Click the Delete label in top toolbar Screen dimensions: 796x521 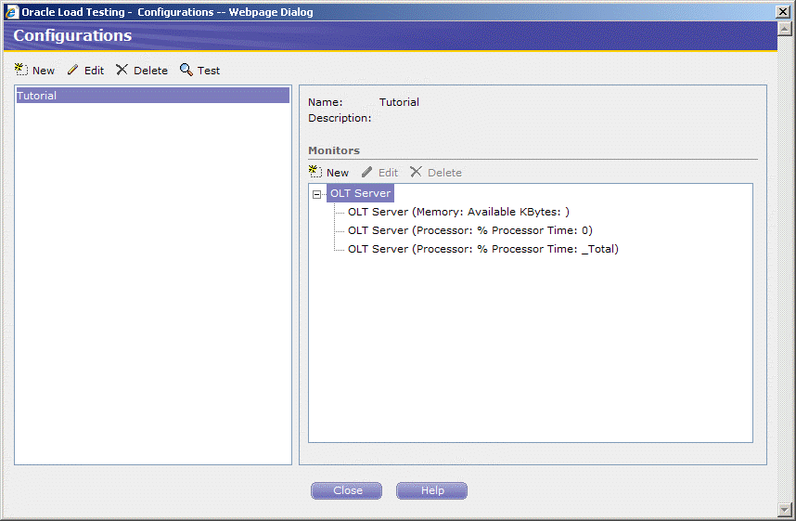(151, 71)
